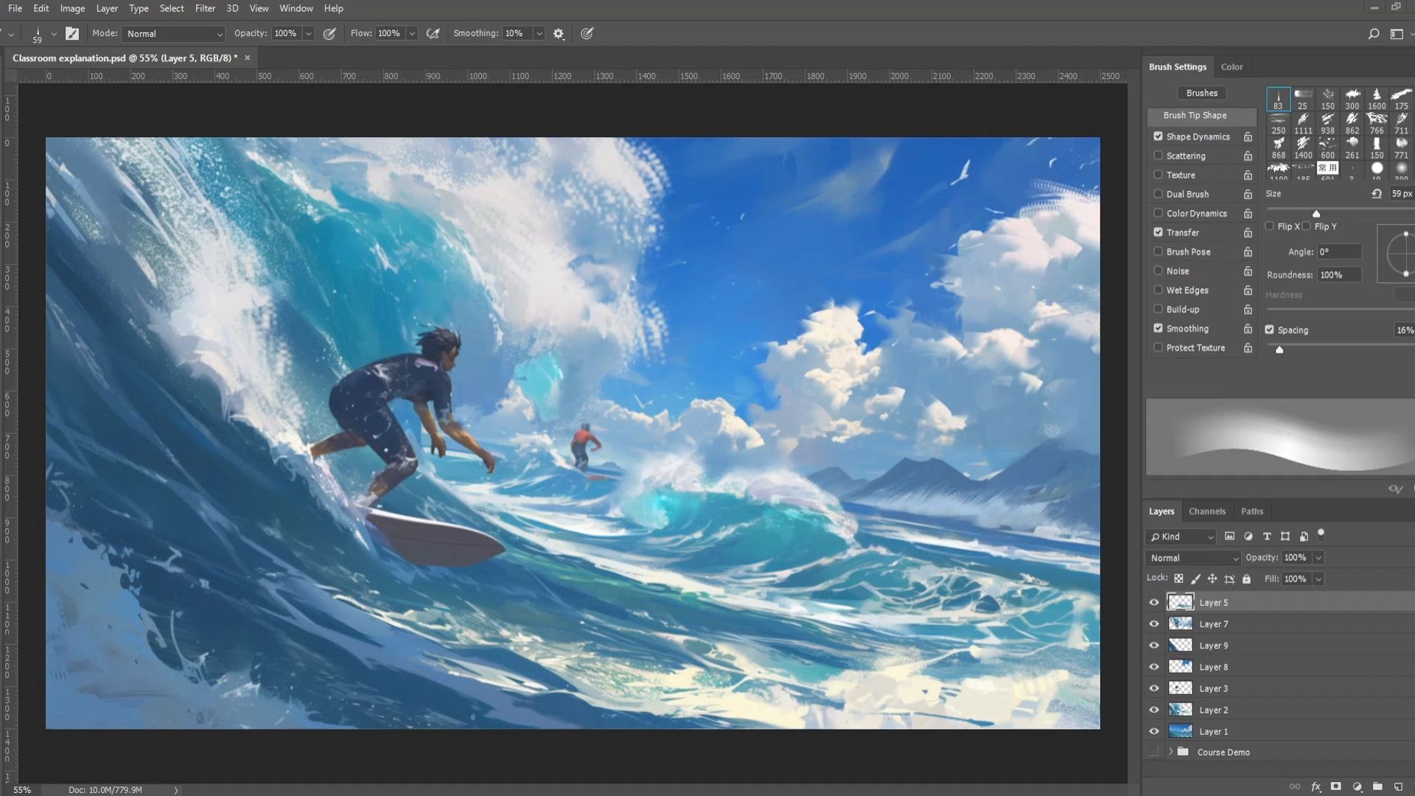Create a new layer icon
1415x796 pixels.
pos(1398,786)
